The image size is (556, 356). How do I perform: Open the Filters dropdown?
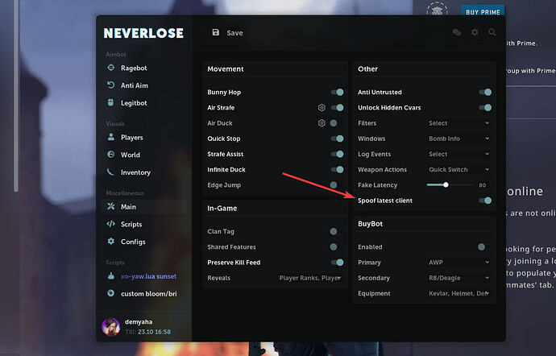coord(458,123)
